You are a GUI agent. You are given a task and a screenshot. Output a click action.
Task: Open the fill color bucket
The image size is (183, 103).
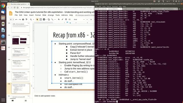pyautogui.click(x=59, y=19)
